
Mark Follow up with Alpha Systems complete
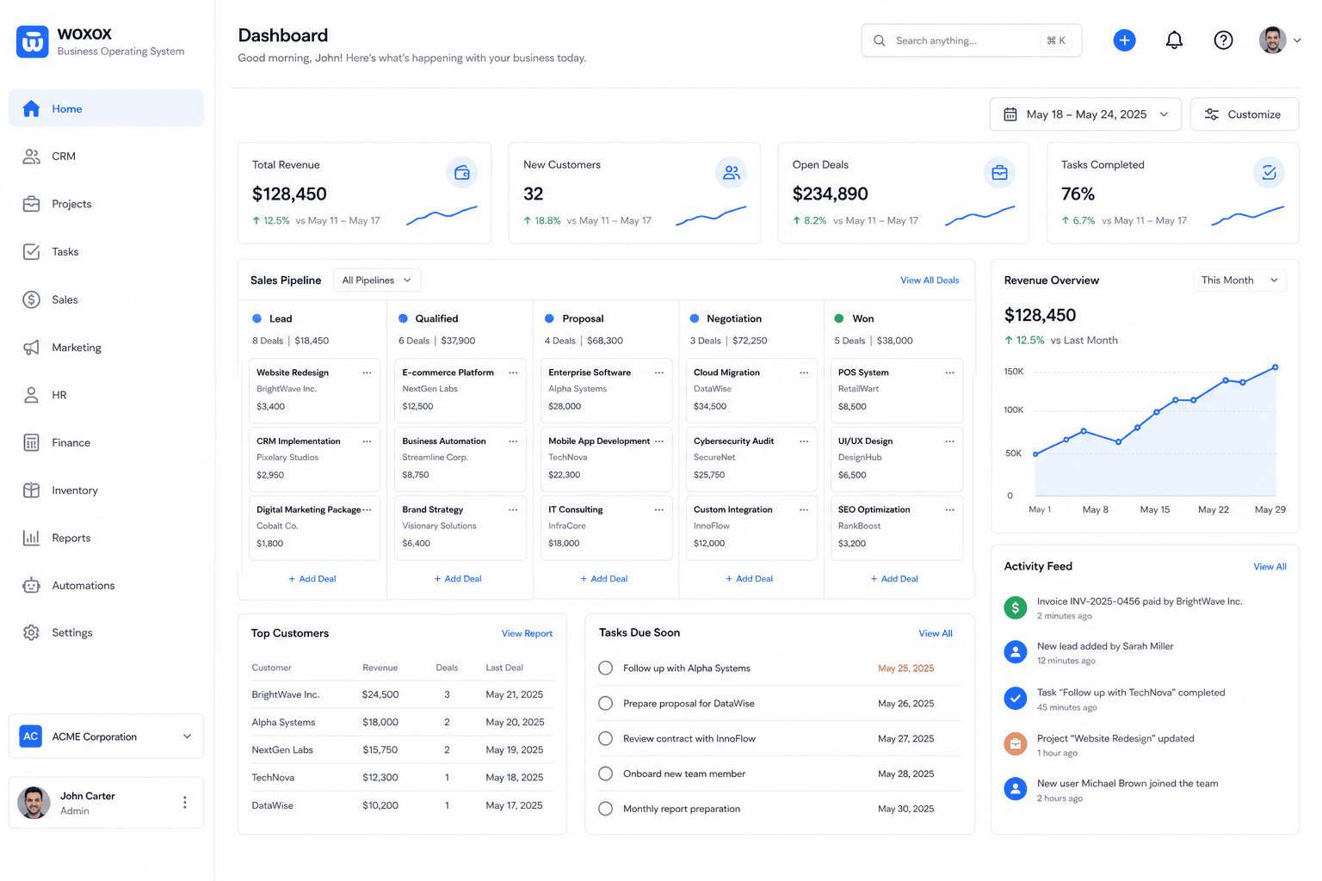[x=606, y=668]
